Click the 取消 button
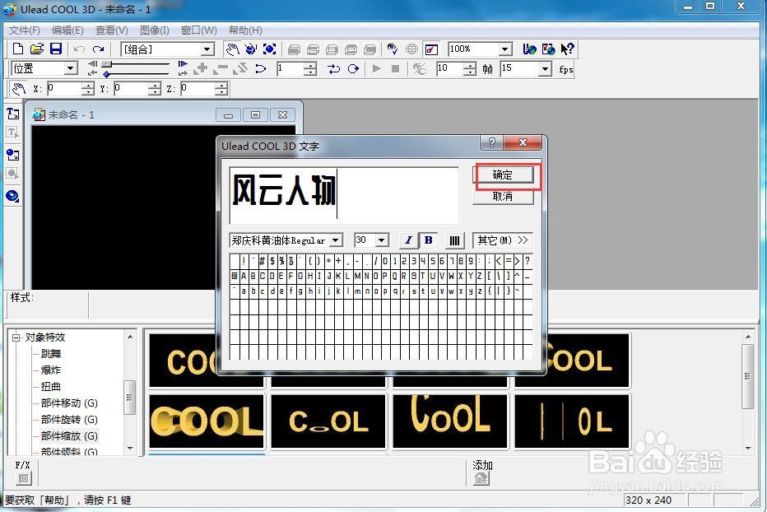Screen dimensions: 767x512 click(502, 196)
